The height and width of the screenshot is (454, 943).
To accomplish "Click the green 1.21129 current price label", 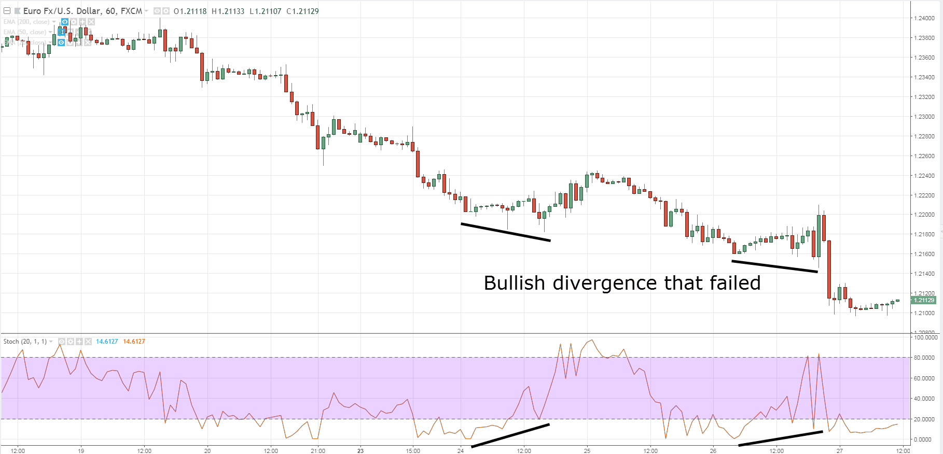I will point(923,300).
